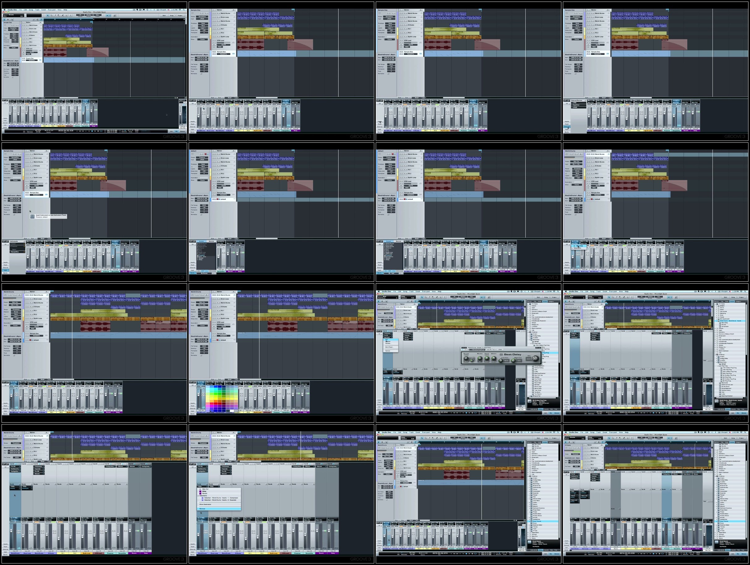The image size is (750, 565).
Task: Click the gear icon in Beat Delay window header
Action: pos(494,350)
